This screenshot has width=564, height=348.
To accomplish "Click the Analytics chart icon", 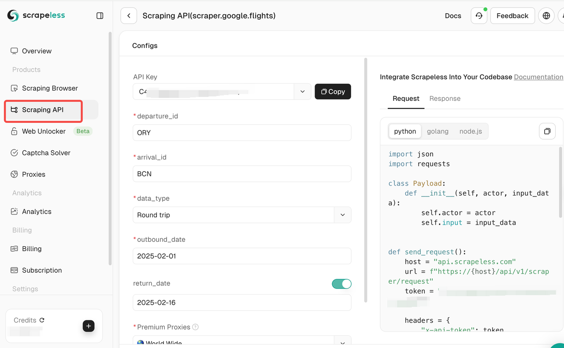I will pyautogui.click(x=14, y=211).
